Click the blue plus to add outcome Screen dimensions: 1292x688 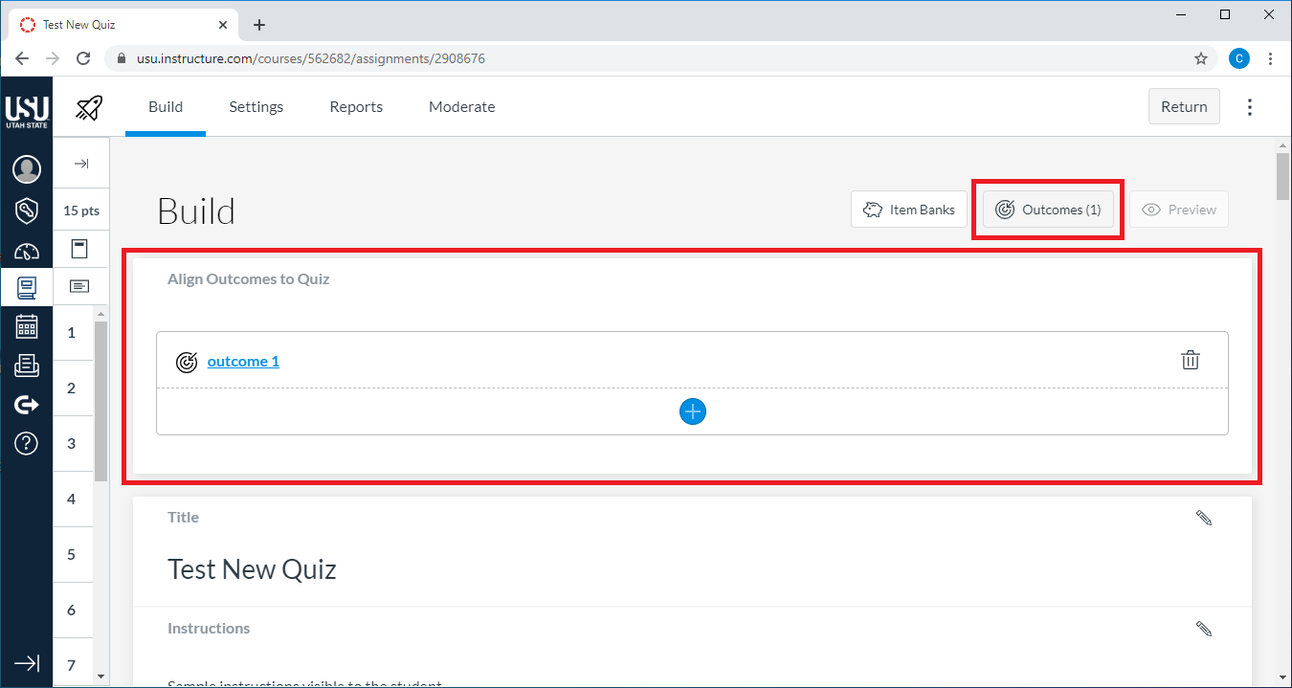[x=692, y=411]
